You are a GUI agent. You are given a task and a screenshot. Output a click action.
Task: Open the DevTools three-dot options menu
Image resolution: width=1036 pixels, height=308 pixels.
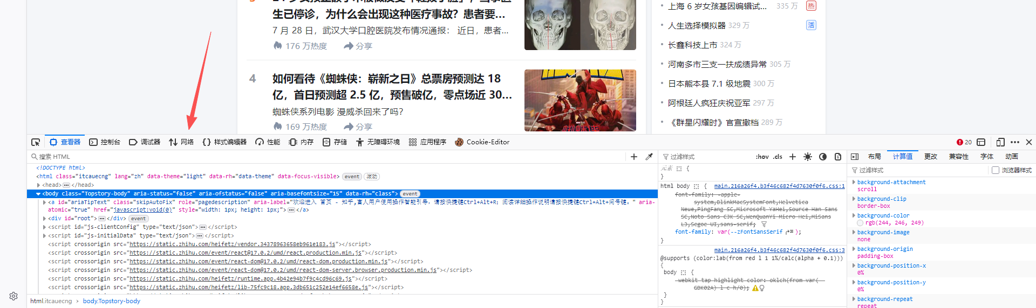coord(1015,142)
